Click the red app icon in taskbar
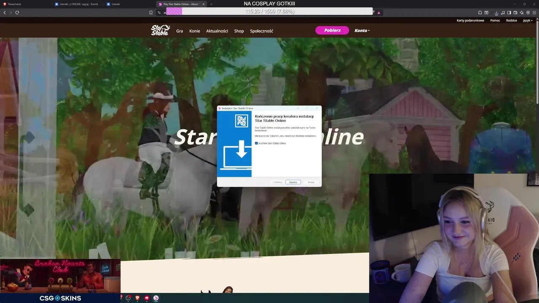Image resolution: width=539 pixels, height=303 pixels. coord(147,298)
